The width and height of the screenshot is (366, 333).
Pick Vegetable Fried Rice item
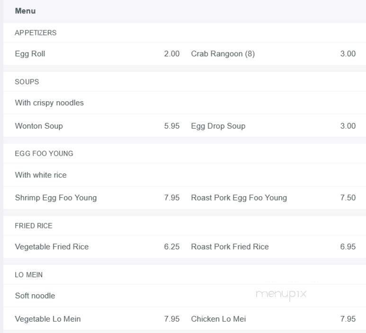pyautogui.click(x=52, y=247)
